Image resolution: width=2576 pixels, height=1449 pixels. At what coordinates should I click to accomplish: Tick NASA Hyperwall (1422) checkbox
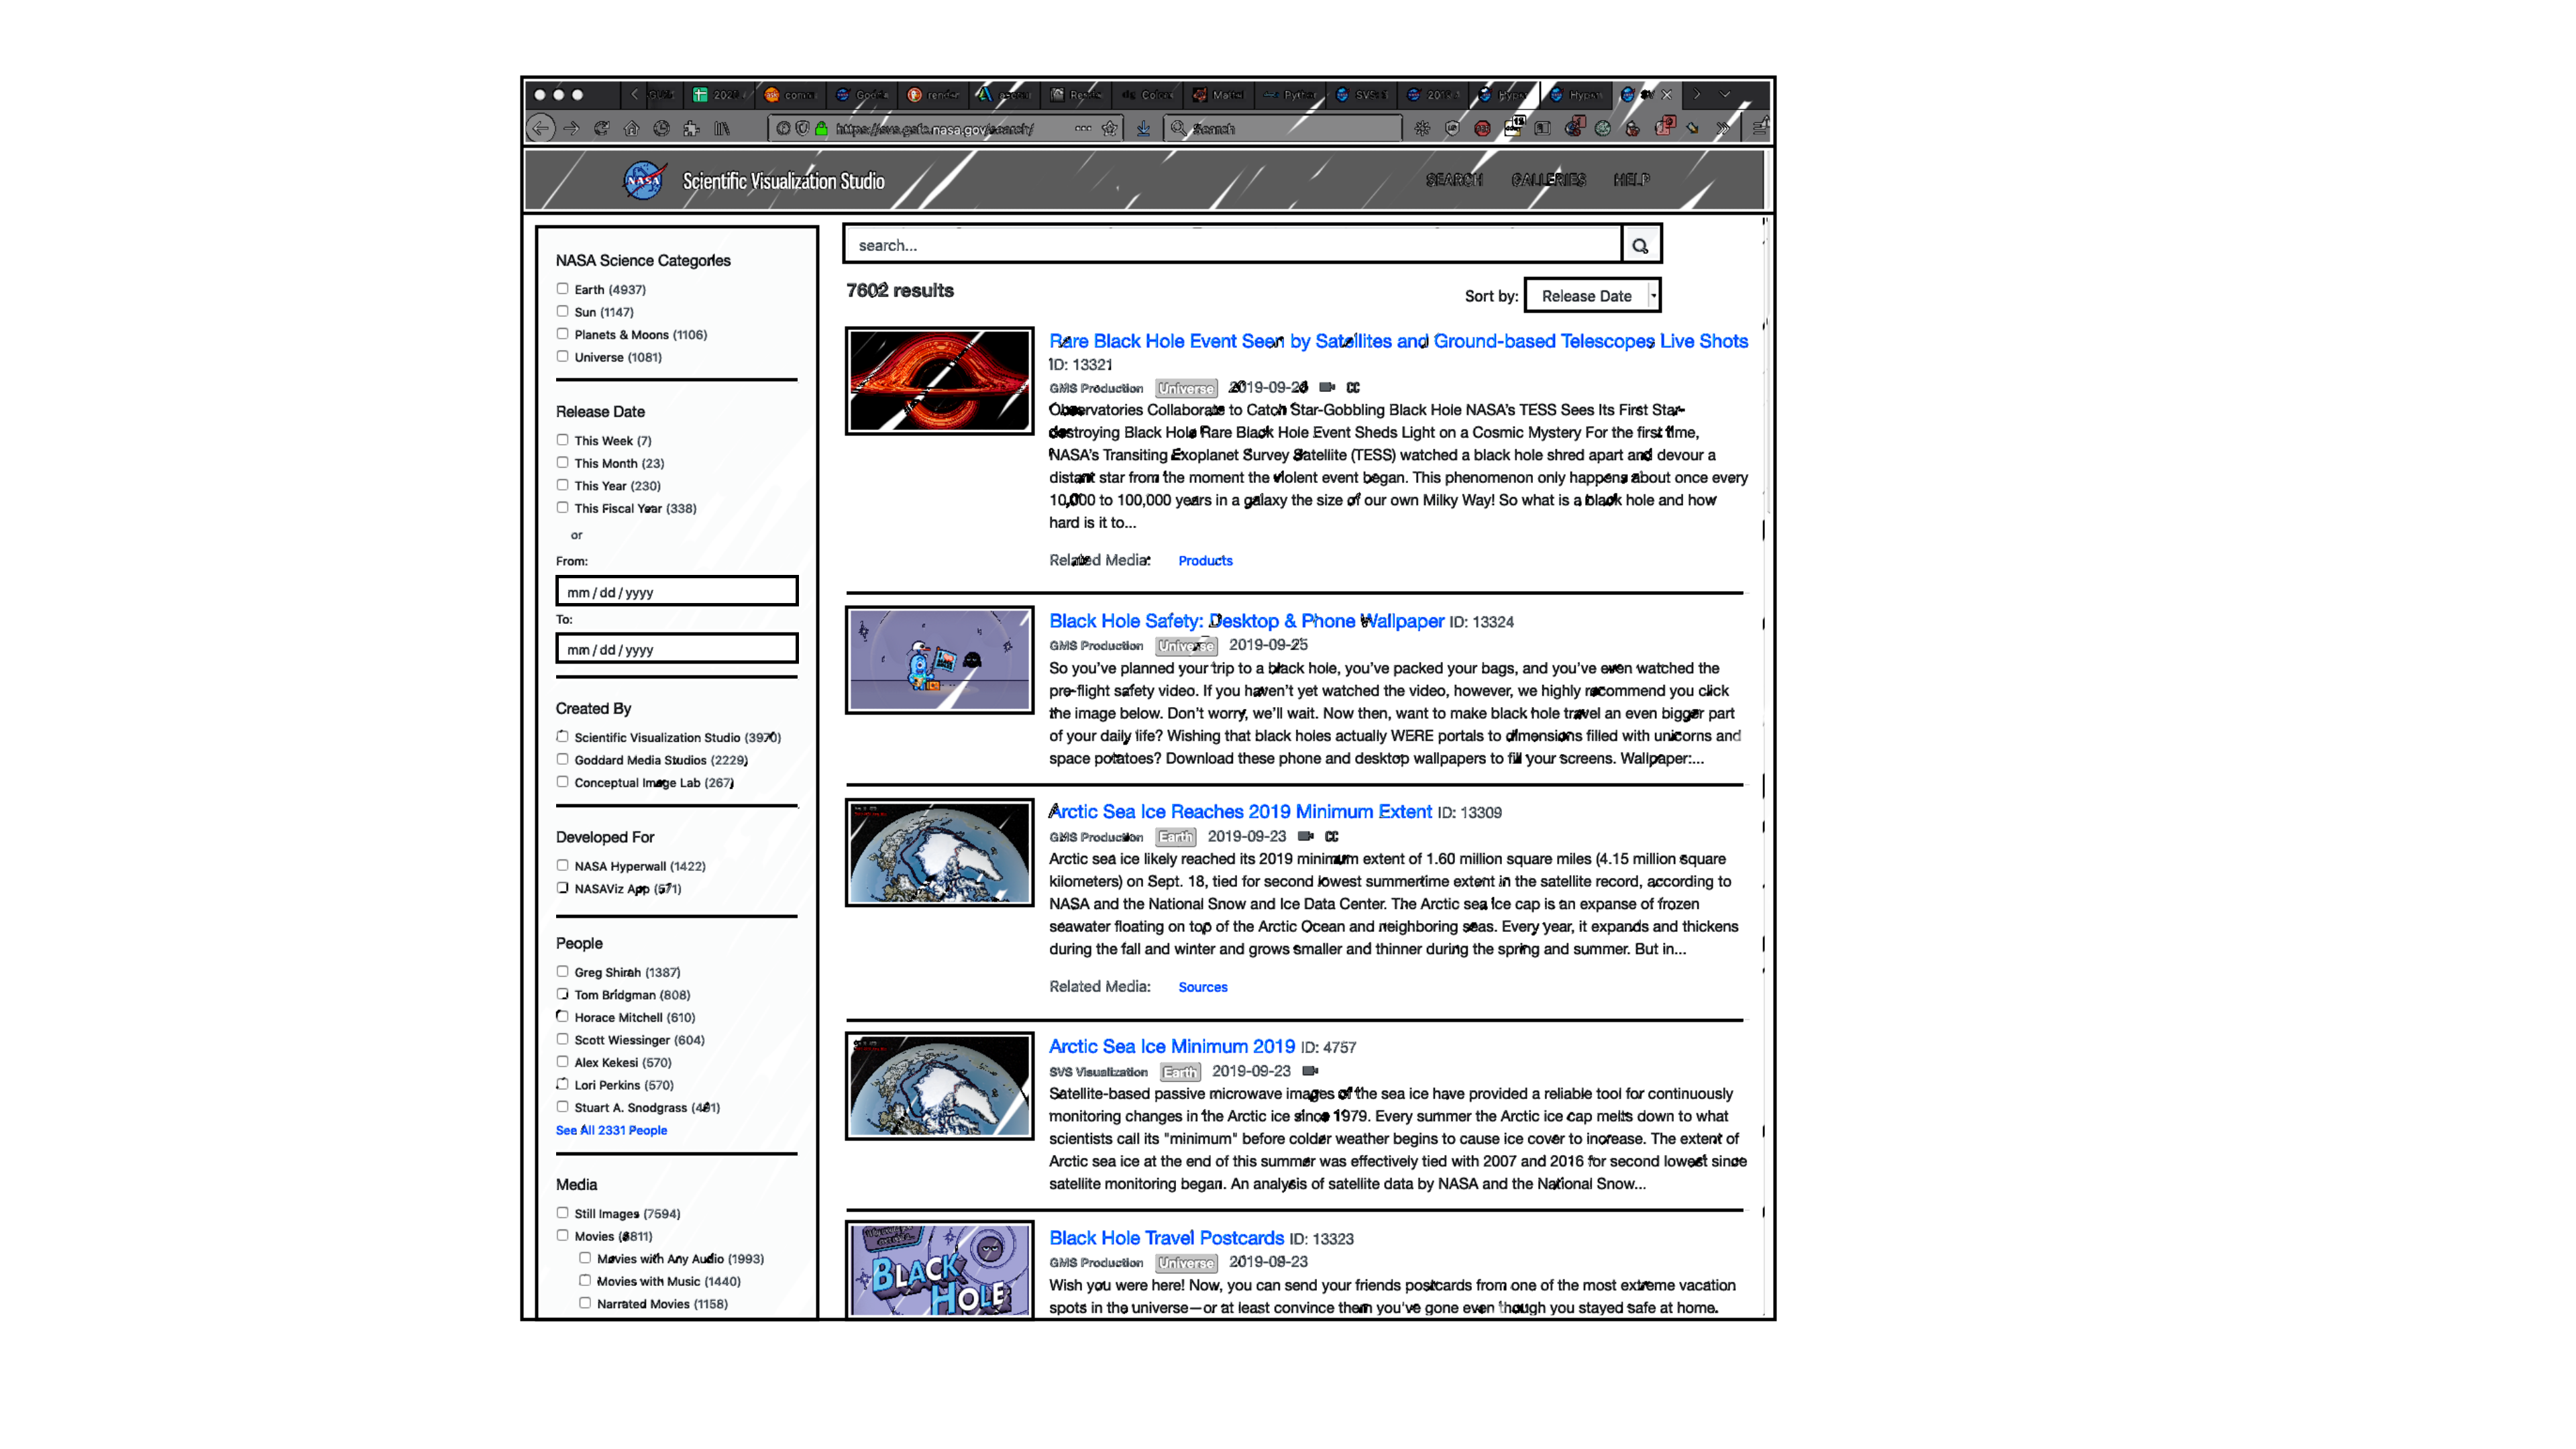562,865
